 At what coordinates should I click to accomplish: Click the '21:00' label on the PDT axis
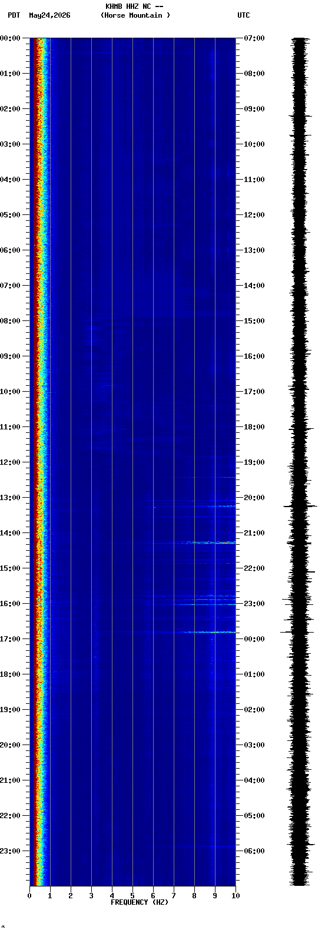[10, 780]
